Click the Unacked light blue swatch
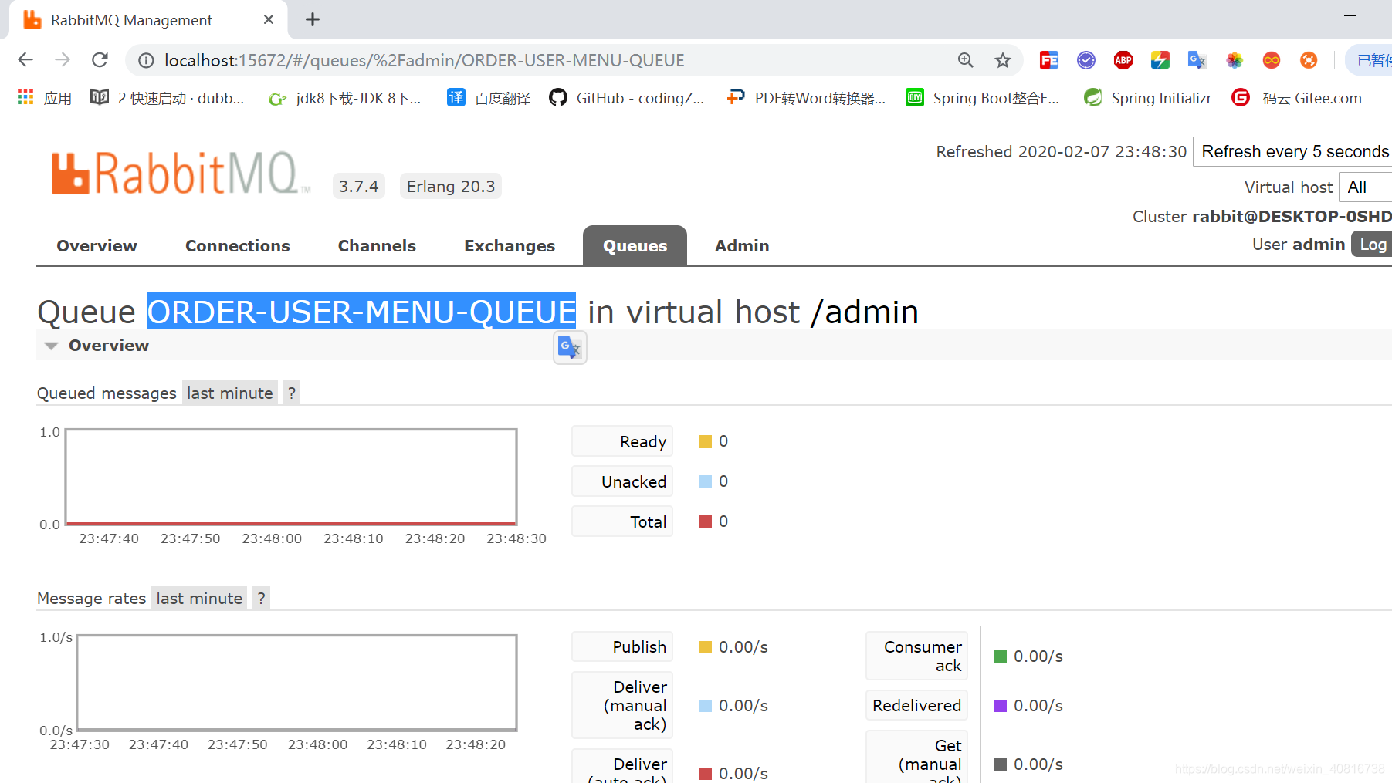 pyautogui.click(x=705, y=481)
